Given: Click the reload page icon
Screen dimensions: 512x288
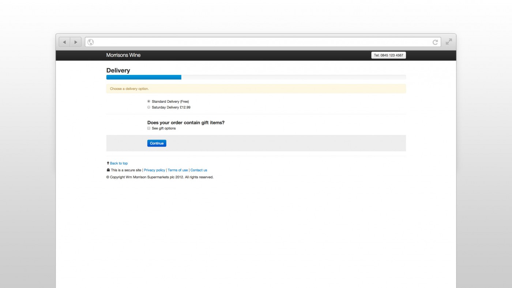Looking at the screenshot, I should click(x=435, y=42).
